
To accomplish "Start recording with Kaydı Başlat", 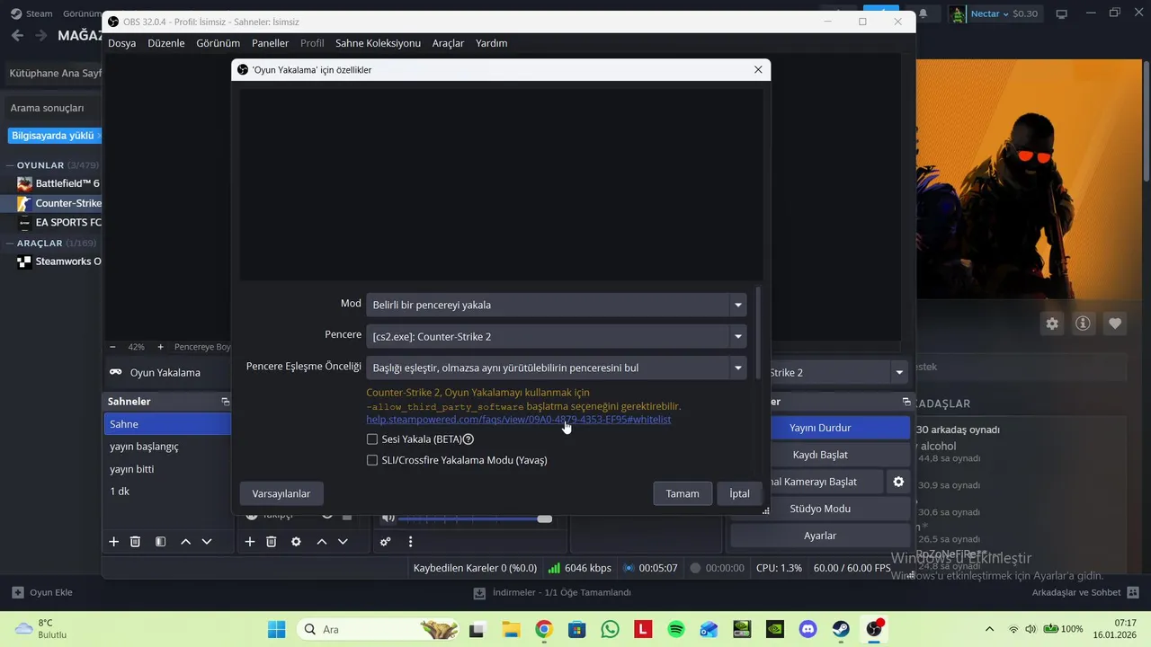I will (820, 455).
